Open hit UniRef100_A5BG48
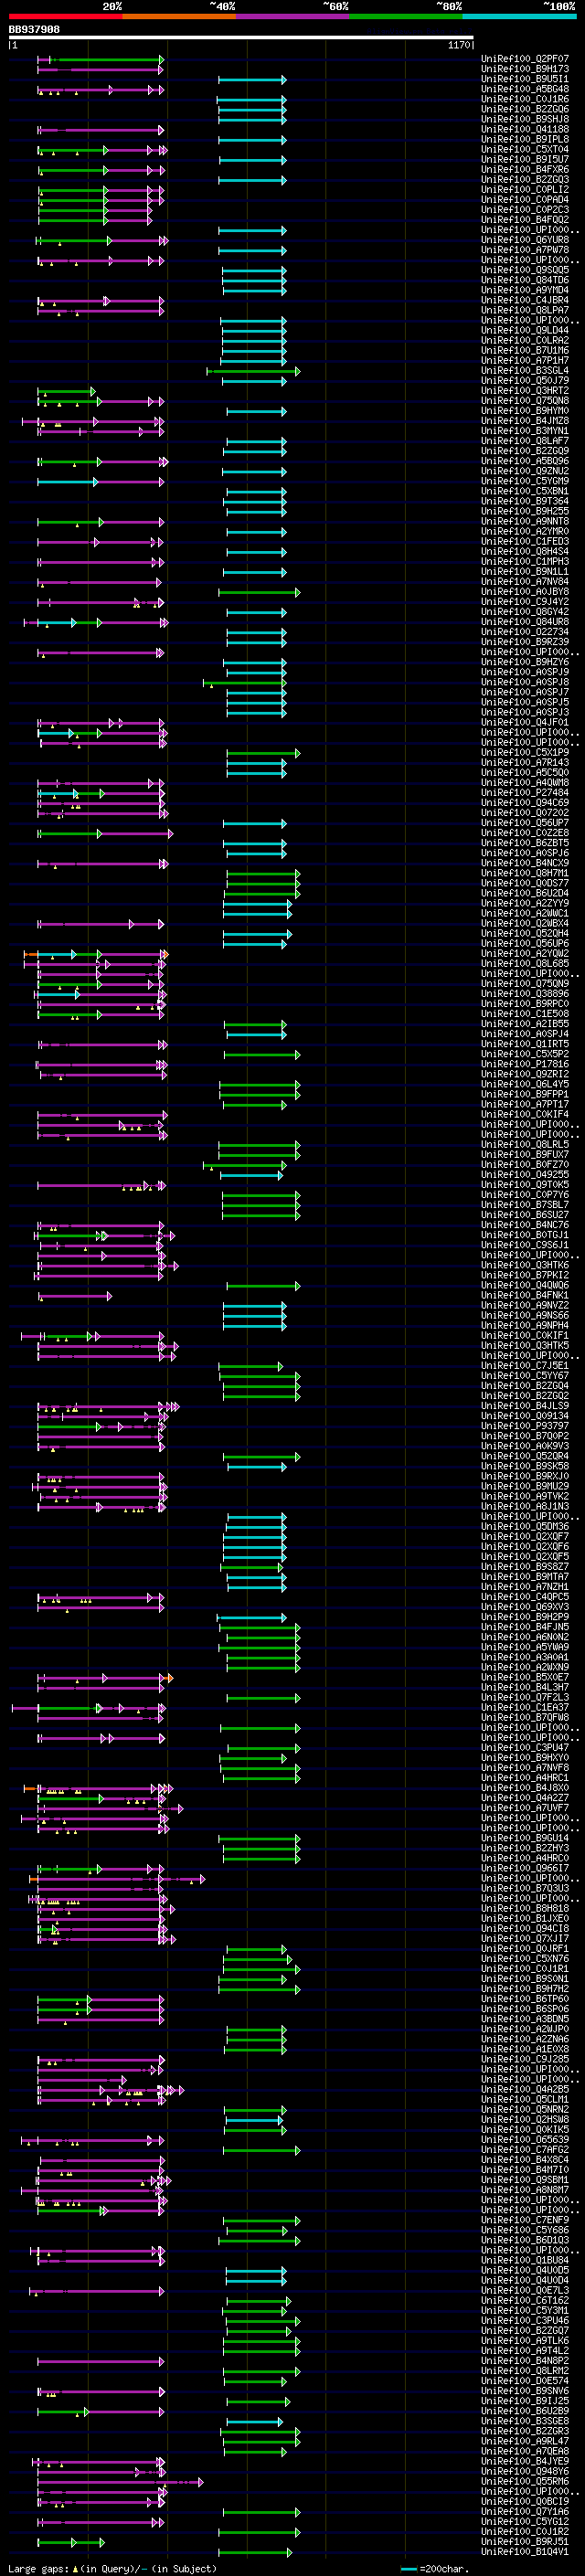 click(x=525, y=89)
